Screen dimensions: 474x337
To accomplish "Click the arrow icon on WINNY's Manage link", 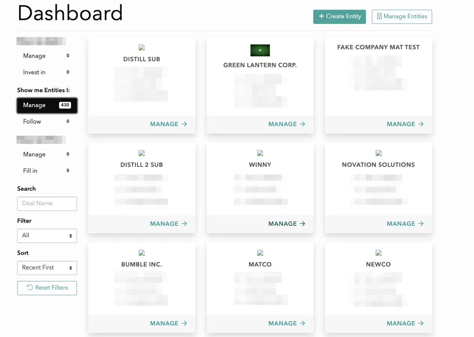I will pos(302,224).
